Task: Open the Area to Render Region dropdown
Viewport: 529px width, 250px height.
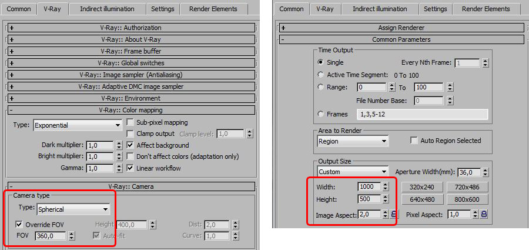Action: (353, 141)
